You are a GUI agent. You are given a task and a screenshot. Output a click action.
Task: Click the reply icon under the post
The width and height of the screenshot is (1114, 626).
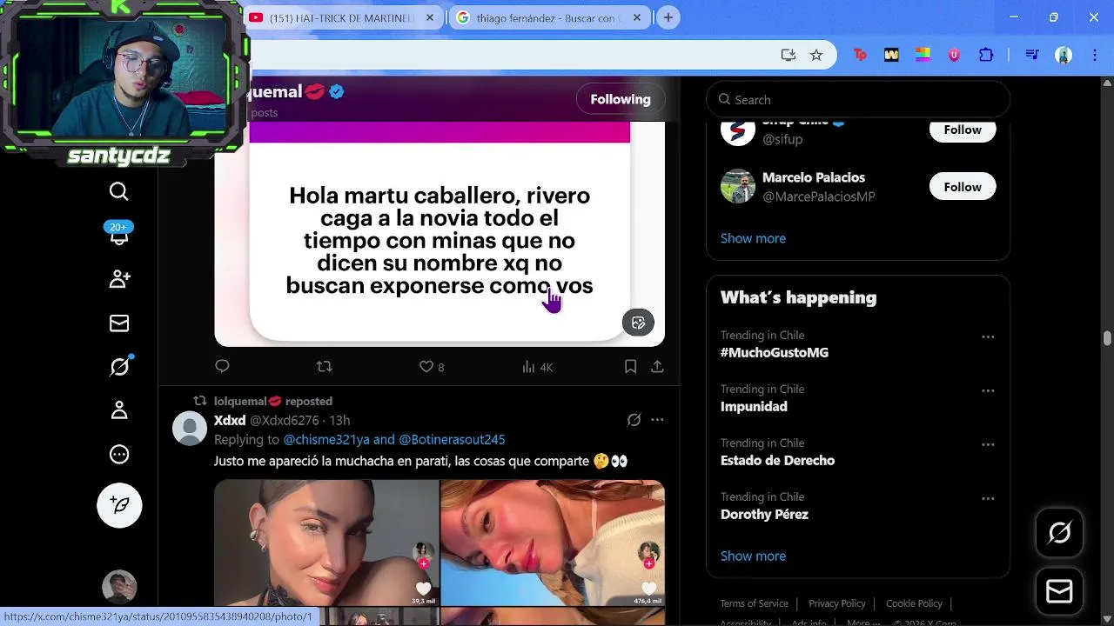(x=222, y=366)
